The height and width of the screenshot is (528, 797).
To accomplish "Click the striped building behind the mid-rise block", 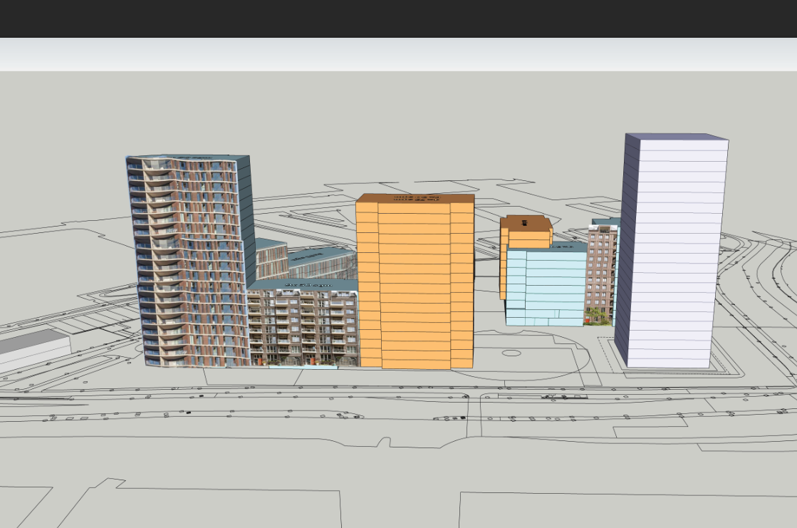I will [321, 264].
